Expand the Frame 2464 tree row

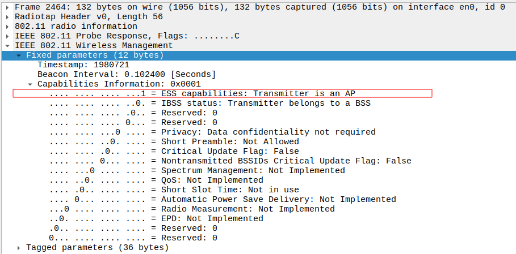pos(7,7)
